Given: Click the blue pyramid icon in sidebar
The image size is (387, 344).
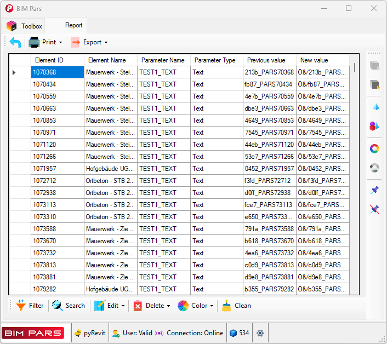Looking at the screenshot, I should [x=375, y=106].
